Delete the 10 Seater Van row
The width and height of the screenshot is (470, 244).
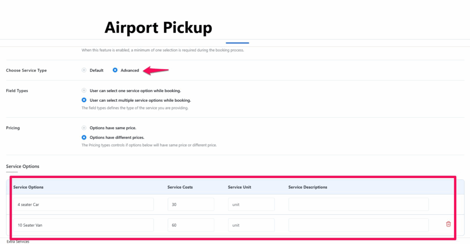(x=448, y=224)
